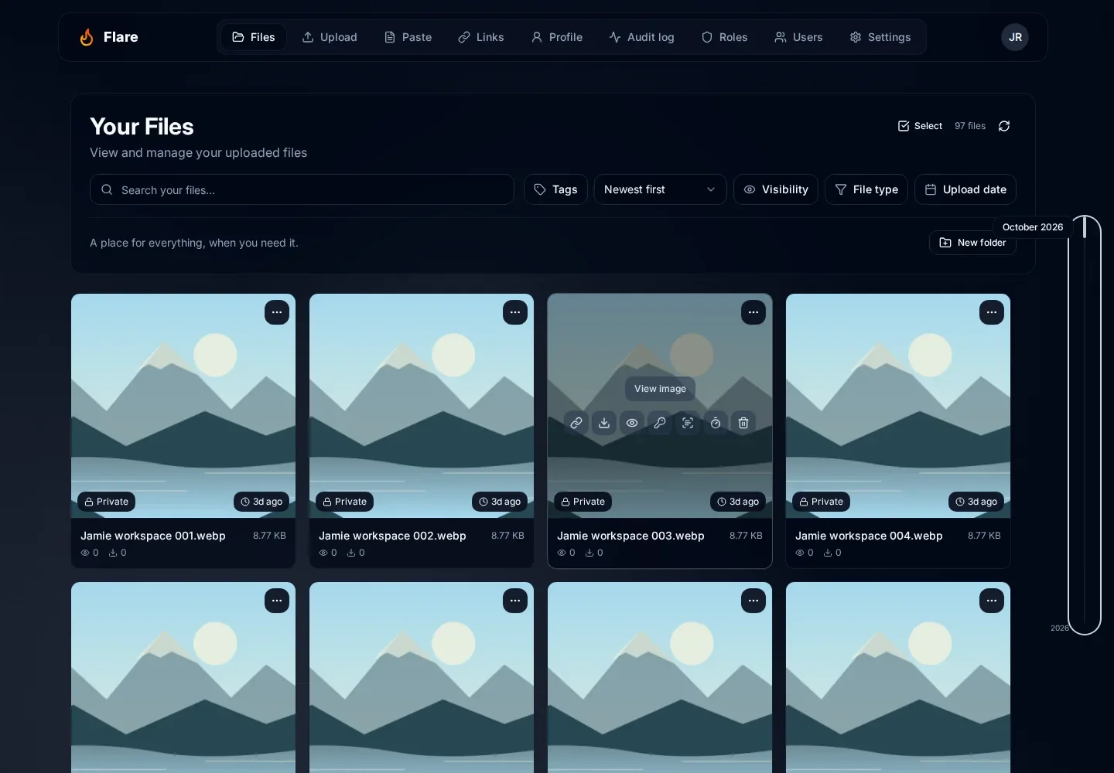Go to the Files tab
This screenshot has width=1114, height=773.
(254, 37)
